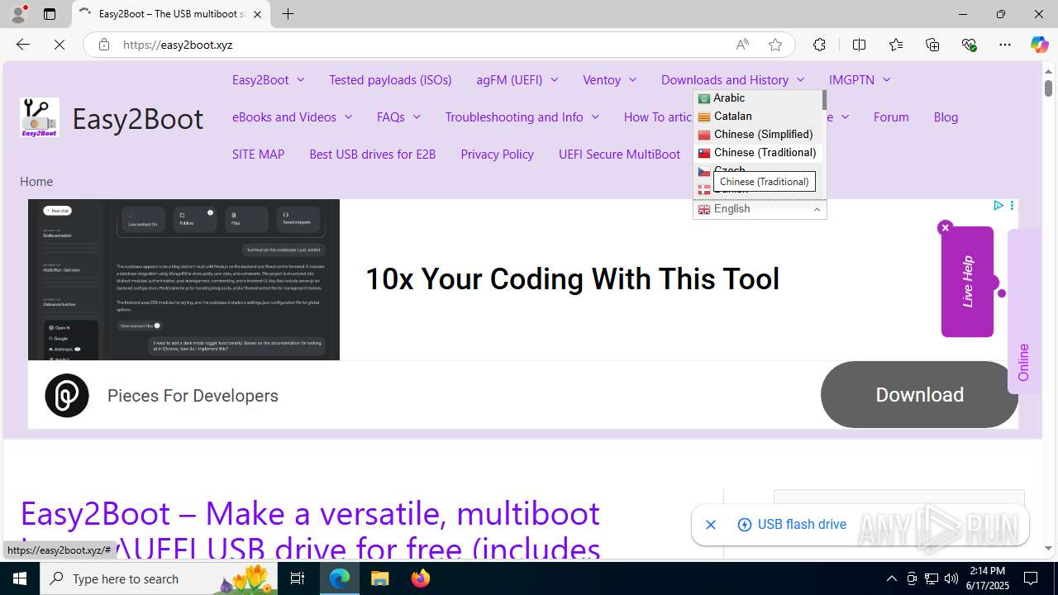
Task: Open the notification center icon
Action: click(1031, 578)
